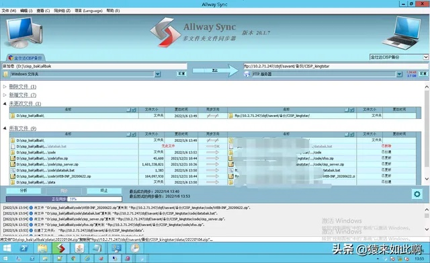Viewport: 430px width, 263px height.
Task: Click the large desktop computer image at left
Action: [x=24, y=32]
